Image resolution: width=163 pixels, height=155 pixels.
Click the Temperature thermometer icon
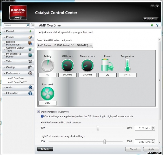pos(127,66)
